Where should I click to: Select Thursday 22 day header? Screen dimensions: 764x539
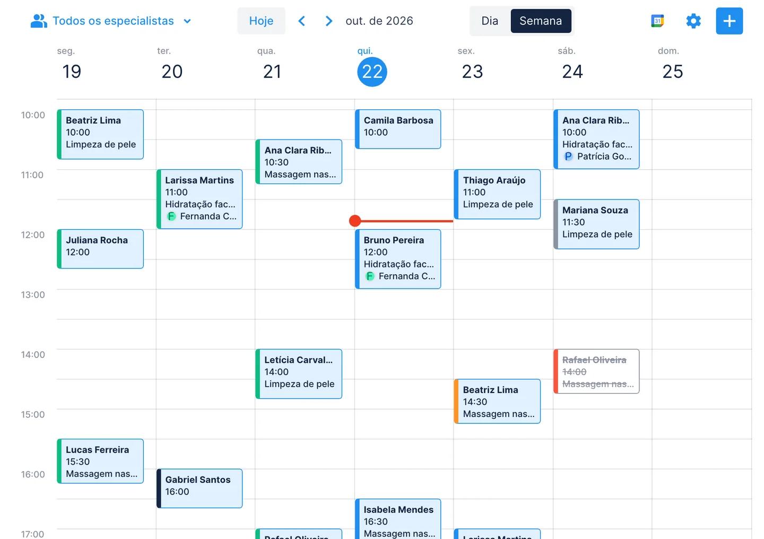[x=372, y=72]
